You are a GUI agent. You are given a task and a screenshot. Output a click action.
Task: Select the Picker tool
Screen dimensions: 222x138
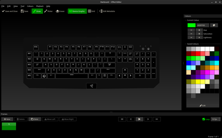49,11
